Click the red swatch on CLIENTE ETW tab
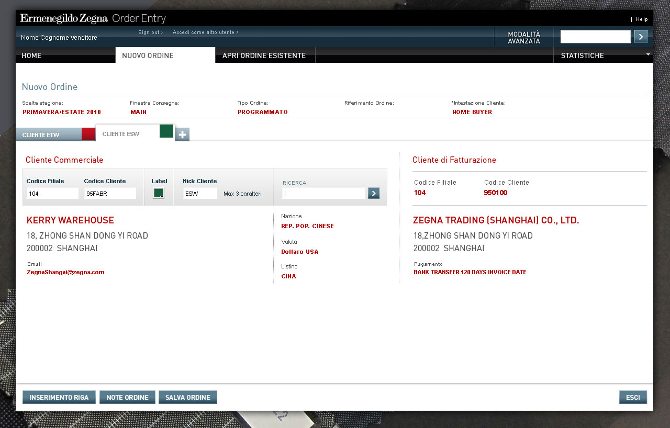The height and width of the screenshot is (428, 670). (x=88, y=134)
